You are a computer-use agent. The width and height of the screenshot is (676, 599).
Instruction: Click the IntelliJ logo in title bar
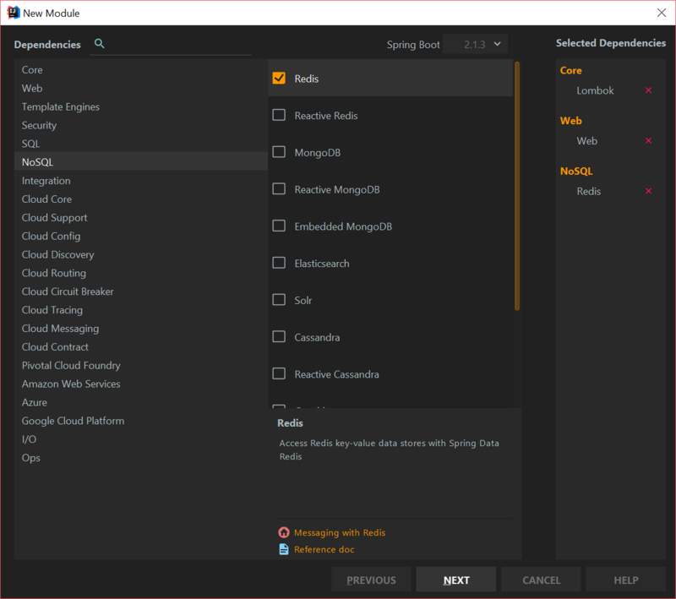pos(13,13)
